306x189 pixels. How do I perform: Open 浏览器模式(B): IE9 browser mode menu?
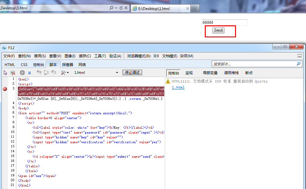tap(143, 56)
